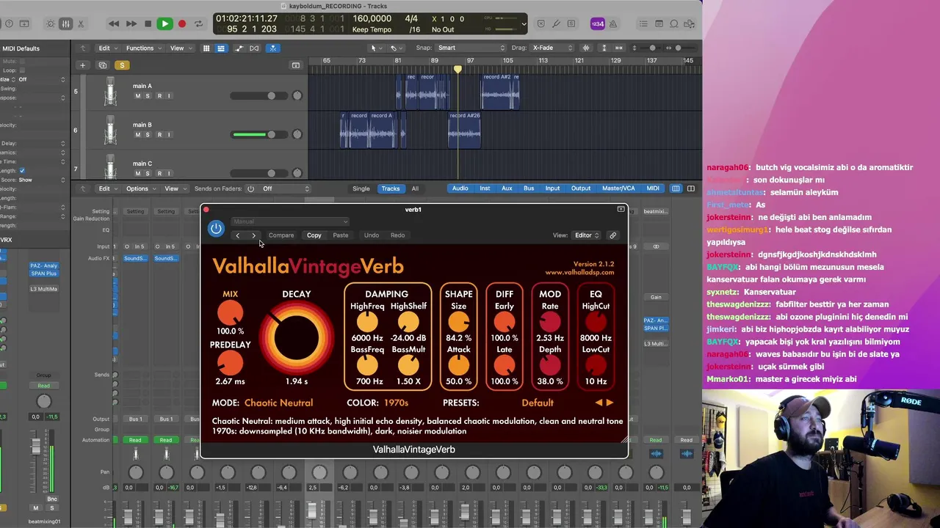The height and width of the screenshot is (528, 940).
Task: Click Compare in plugin header
Action: [x=281, y=235]
